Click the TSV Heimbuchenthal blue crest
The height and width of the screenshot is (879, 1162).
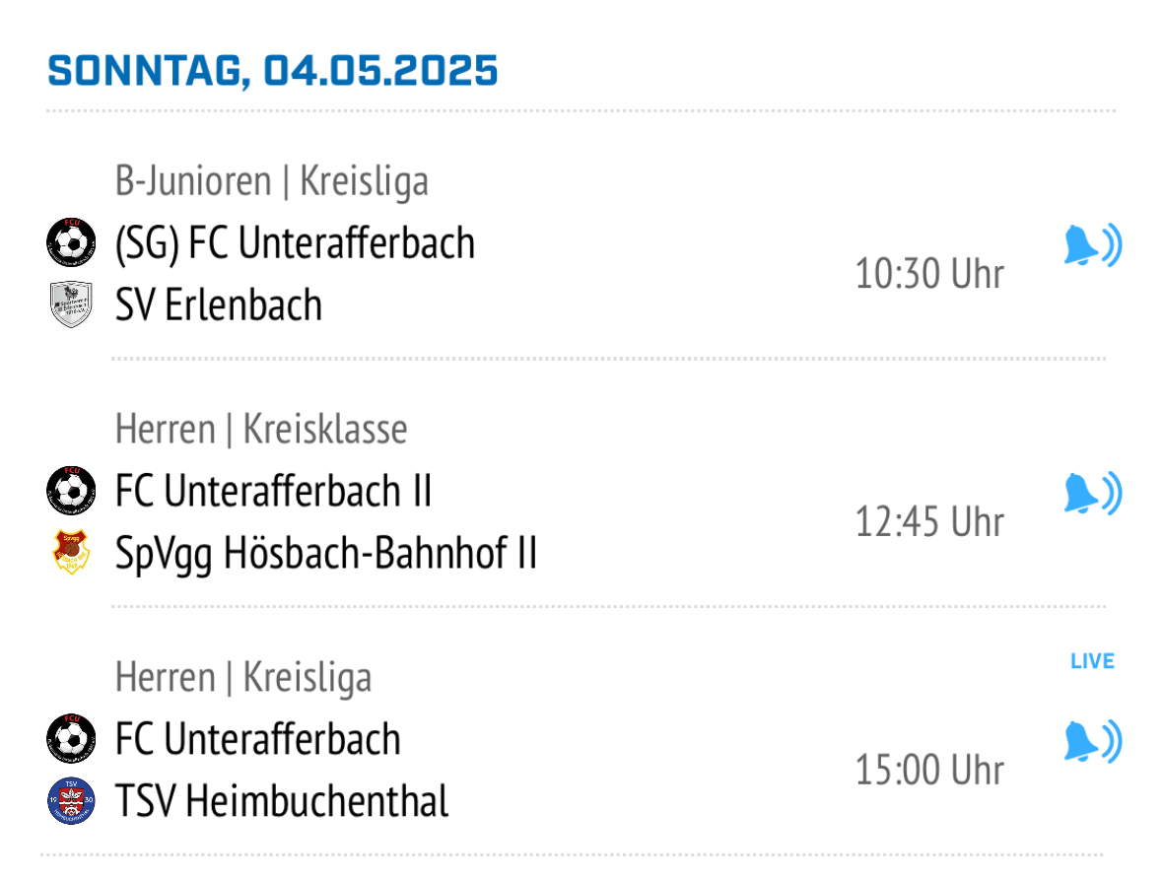click(x=71, y=800)
